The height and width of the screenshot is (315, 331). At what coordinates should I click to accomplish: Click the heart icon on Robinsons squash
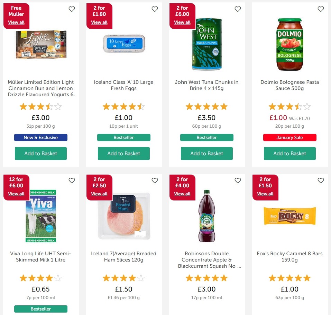[x=238, y=180]
